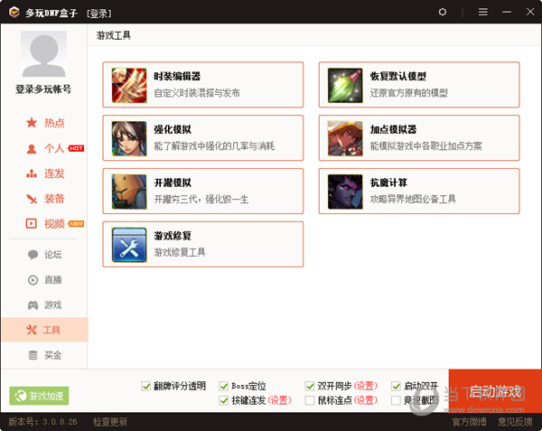Open 设置 link for 双开同步
Screen dimensions: 542x431
(x=366, y=386)
